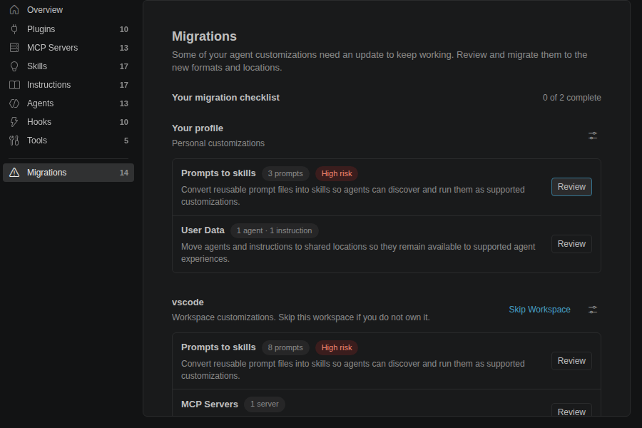Click the '8 prompts' badge
This screenshot has width=642, height=428.
pyautogui.click(x=285, y=347)
